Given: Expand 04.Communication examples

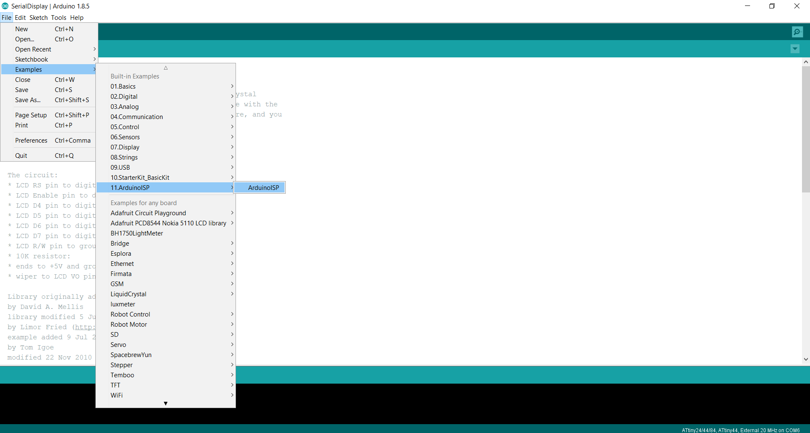Looking at the screenshot, I should (x=166, y=117).
